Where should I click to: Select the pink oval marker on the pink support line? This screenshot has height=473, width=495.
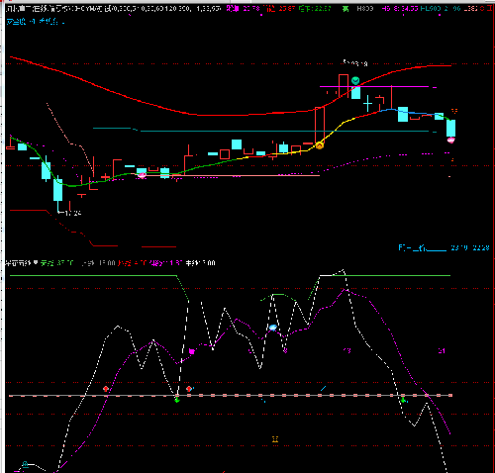click(x=142, y=175)
